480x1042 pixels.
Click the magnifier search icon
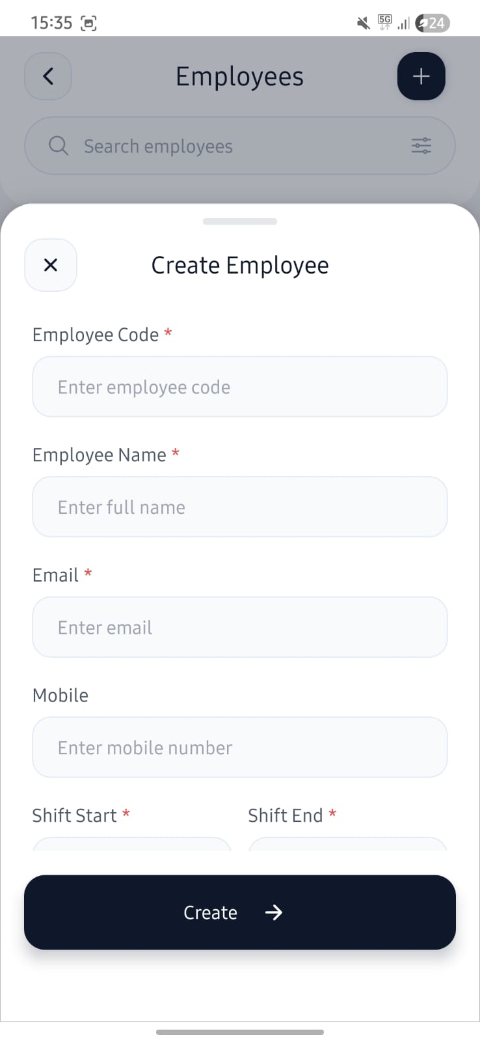coord(59,146)
